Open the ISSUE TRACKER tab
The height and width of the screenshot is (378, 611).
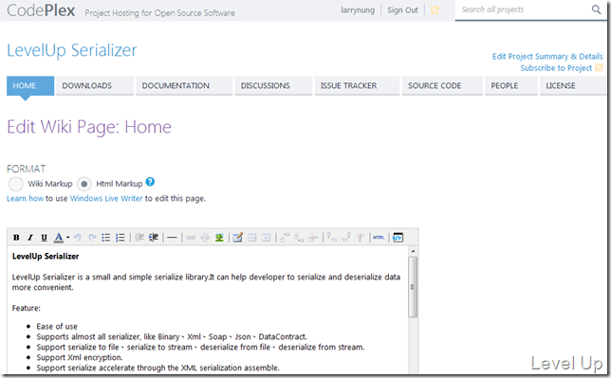point(357,85)
